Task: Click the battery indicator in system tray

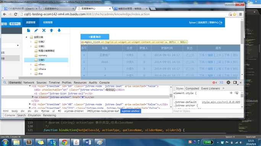Action: (208, 142)
